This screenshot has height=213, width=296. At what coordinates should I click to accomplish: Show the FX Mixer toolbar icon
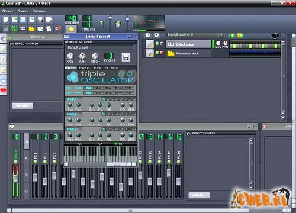coord(40,29)
